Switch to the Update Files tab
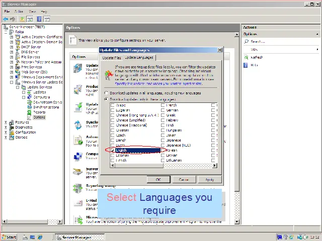The image size is (322, 241). click(x=112, y=58)
